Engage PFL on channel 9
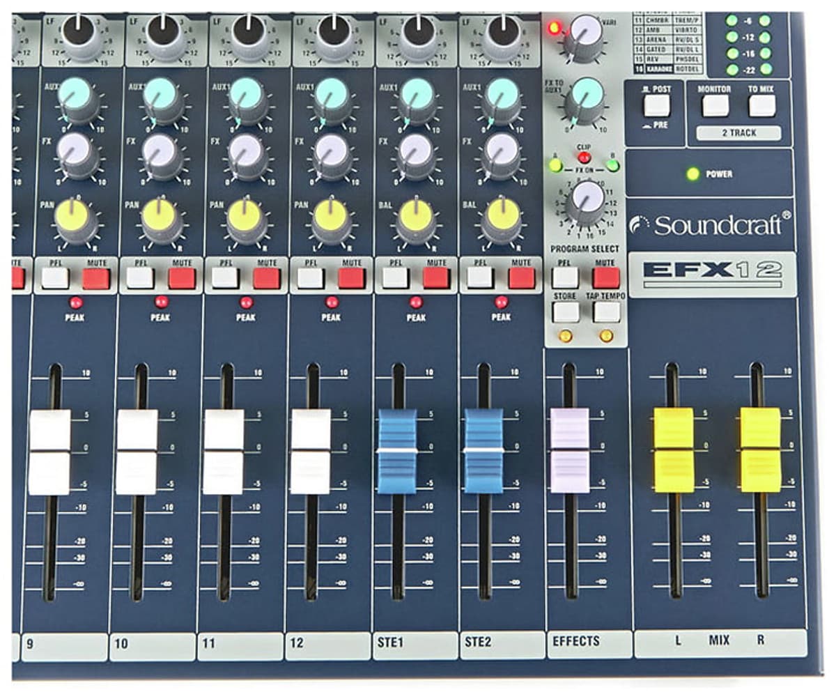836x699 pixels. coord(54,278)
